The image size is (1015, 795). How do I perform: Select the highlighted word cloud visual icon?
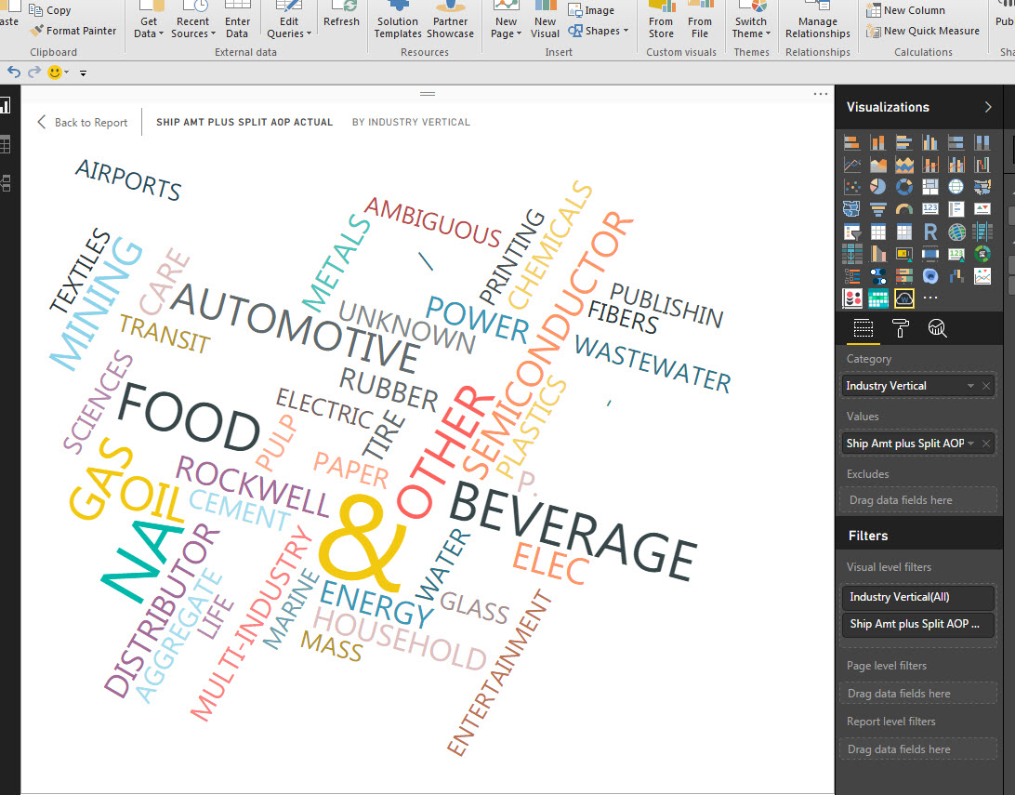[903, 298]
